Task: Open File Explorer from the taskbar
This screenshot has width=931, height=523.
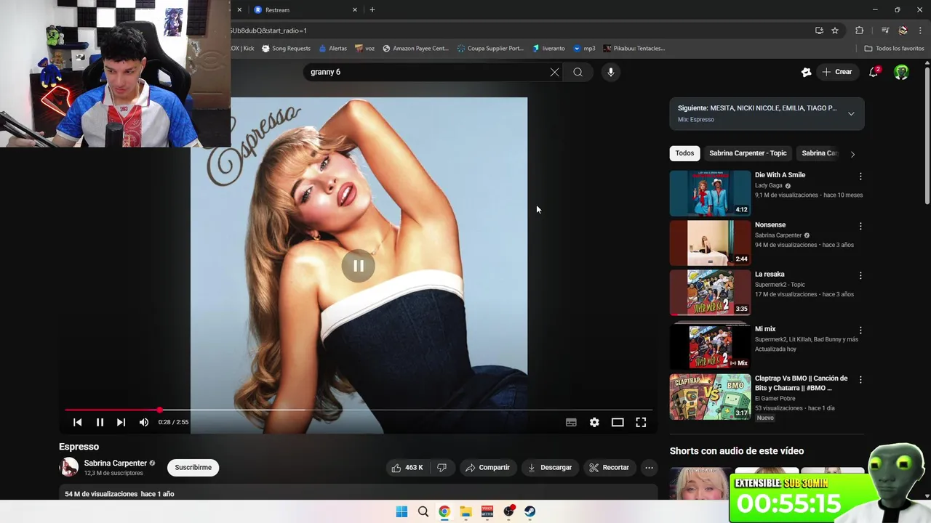Action: (x=465, y=511)
